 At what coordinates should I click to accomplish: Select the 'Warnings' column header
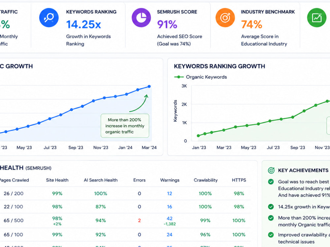point(170,180)
